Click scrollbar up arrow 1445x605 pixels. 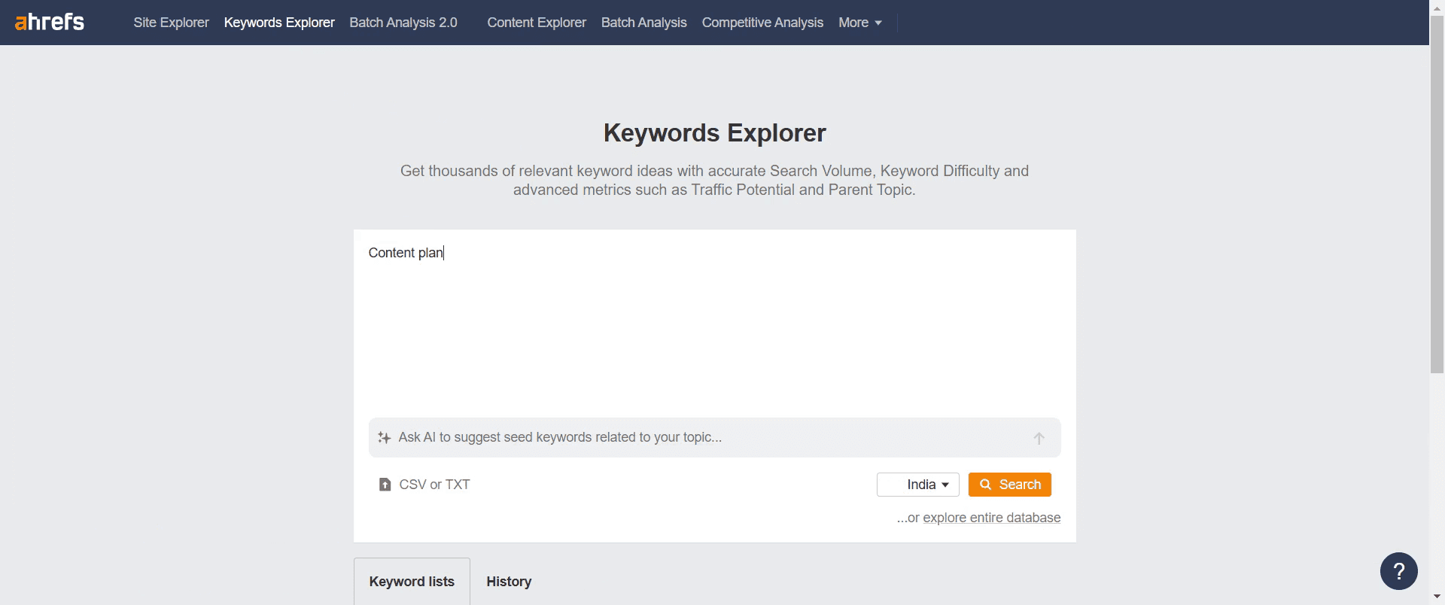1437,7
